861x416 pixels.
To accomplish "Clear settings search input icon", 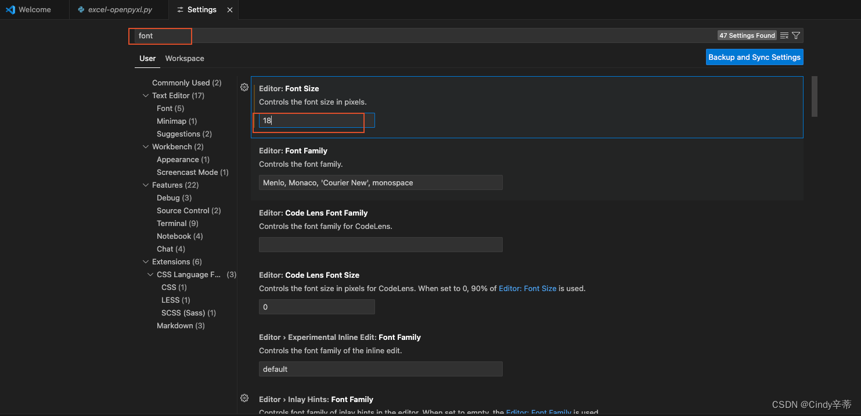I will point(784,35).
